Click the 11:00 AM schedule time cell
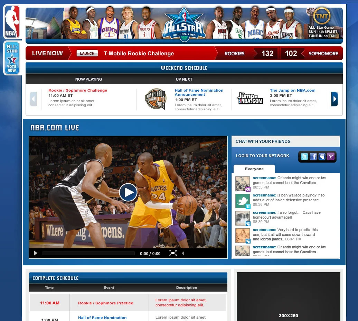The height and width of the screenshot is (321, 358). click(50, 303)
